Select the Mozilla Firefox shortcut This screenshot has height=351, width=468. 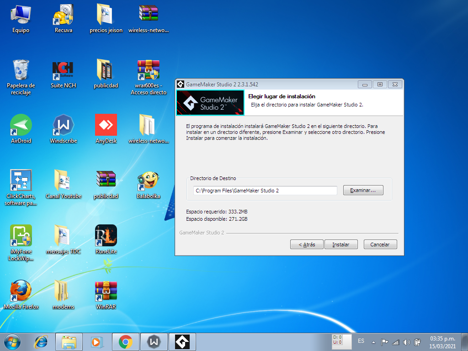21,295
